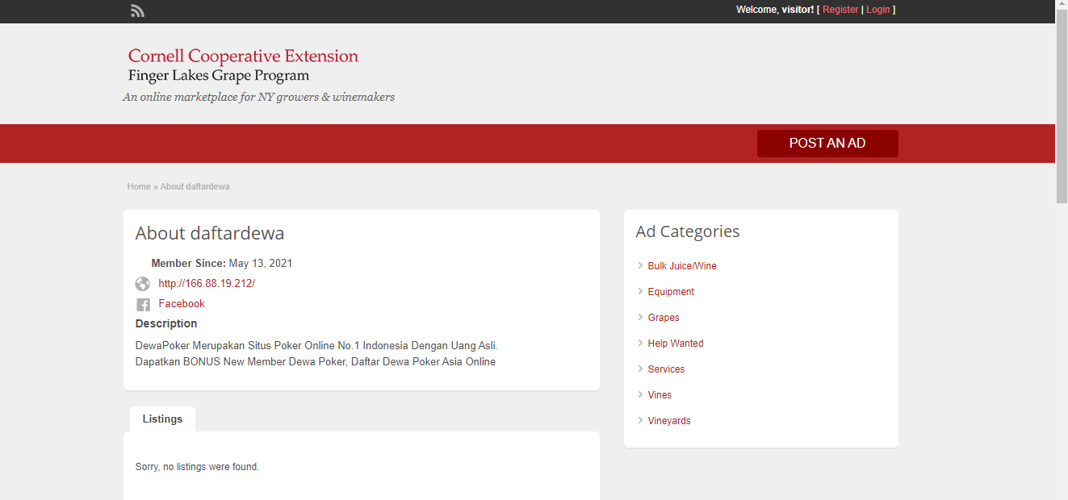Go to Home breadcrumb link
The width and height of the screenshot is (1068, 500).
pyautogui.click(x=139, y=186)
